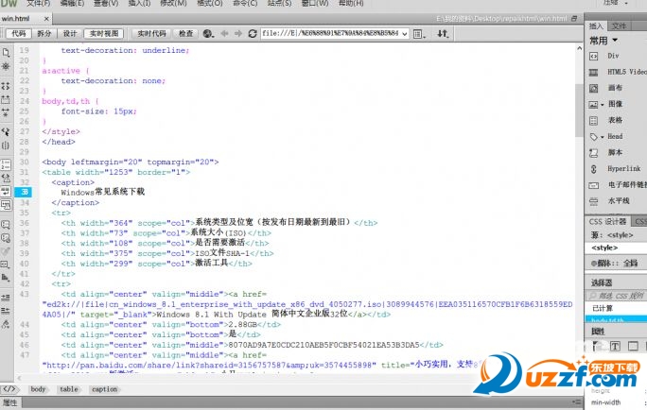
Task: Toggle highlight invalid code icon
Action: [6, 178]
